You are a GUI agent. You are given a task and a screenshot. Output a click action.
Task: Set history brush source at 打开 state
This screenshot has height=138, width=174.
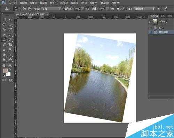pos(150,28)
